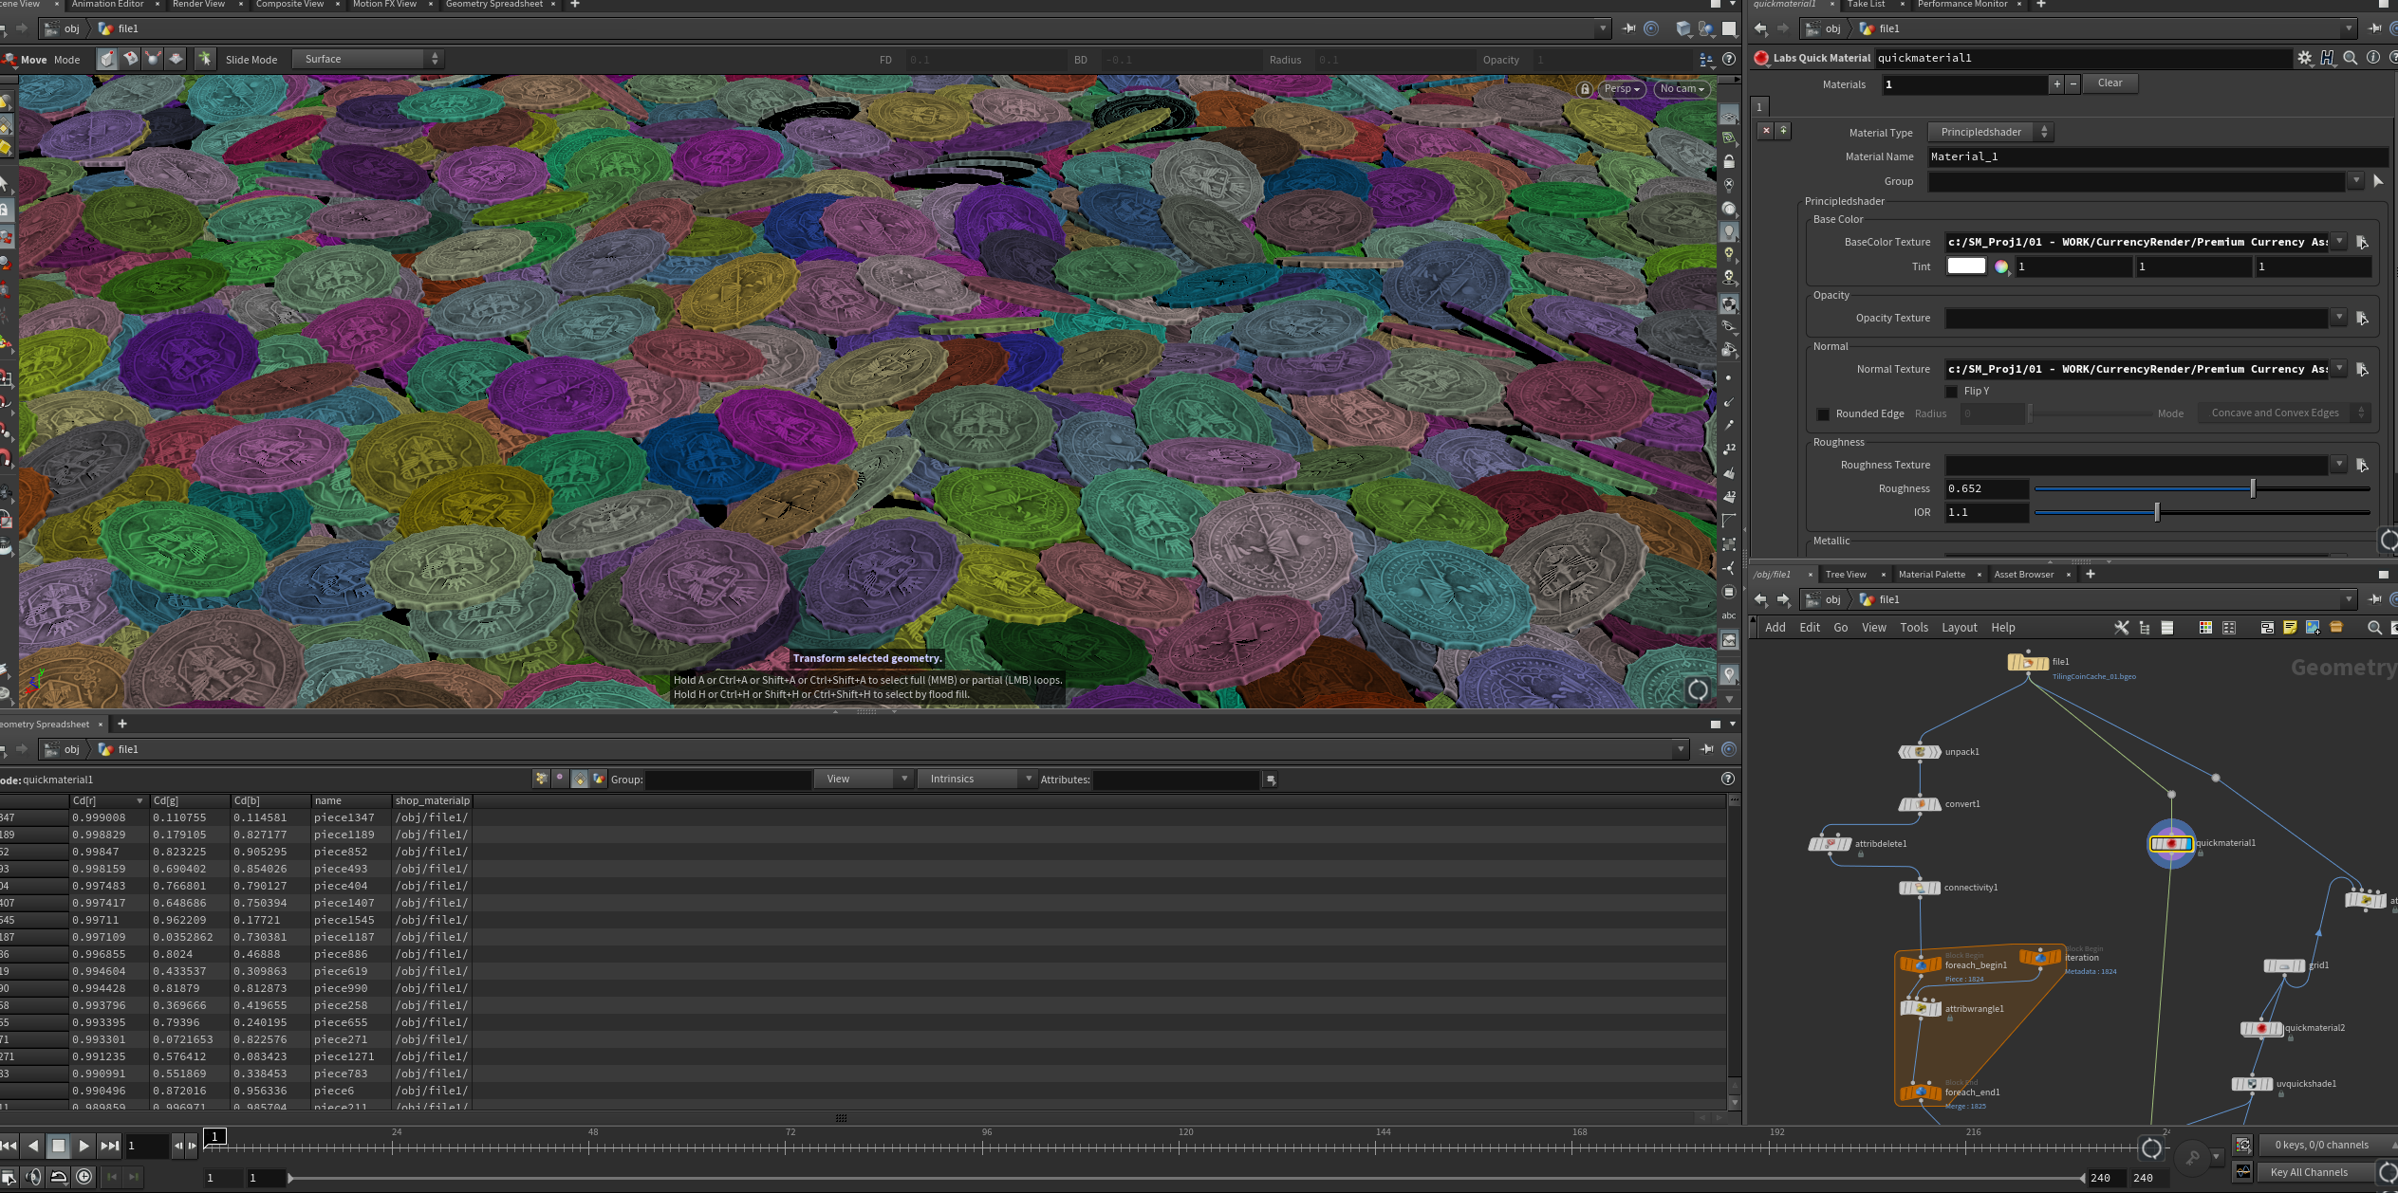Click the Play forward button in the timeline
2398x1193 pixels.
(84, 1146)
